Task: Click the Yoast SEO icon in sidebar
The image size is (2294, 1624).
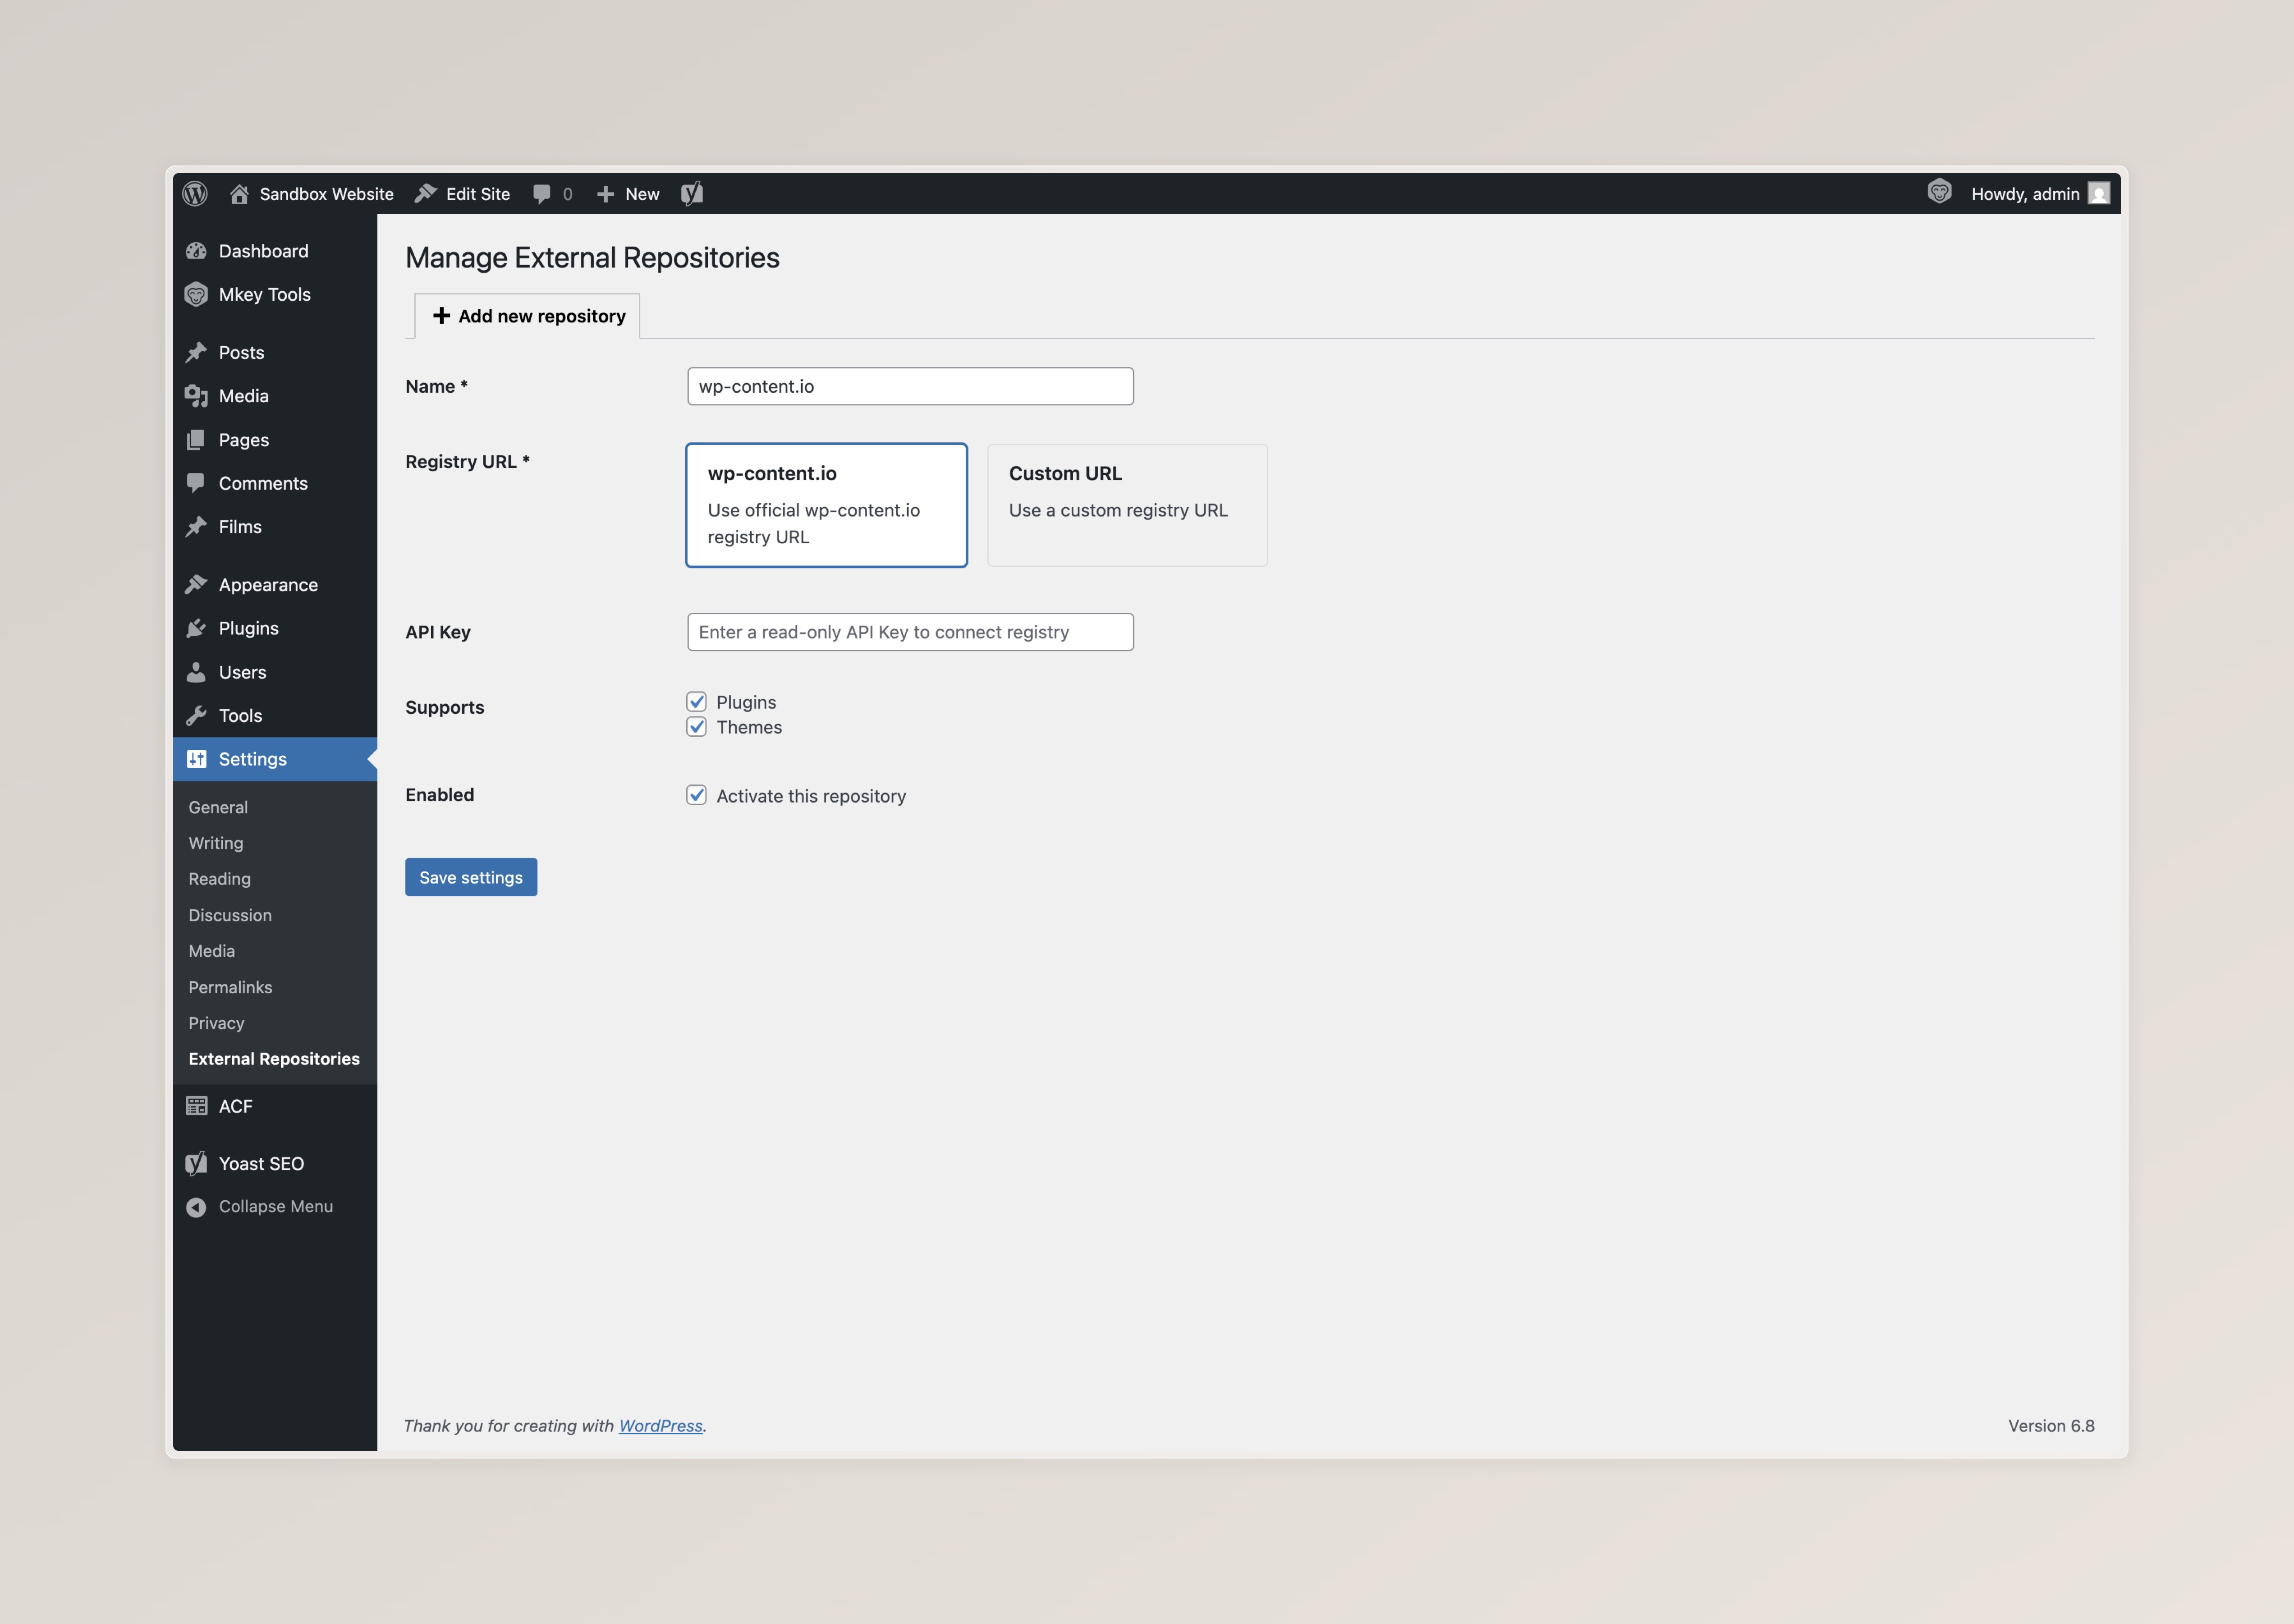Action: [196, 1163]
